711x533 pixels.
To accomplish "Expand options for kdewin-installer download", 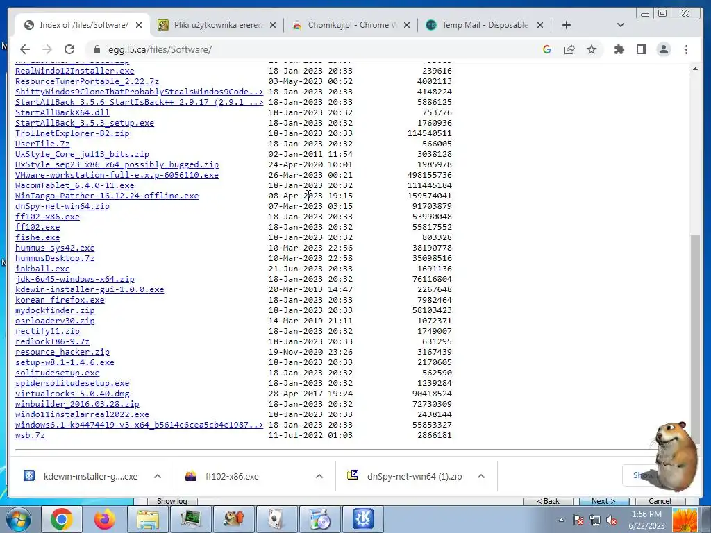I will [x=158, y=476].
